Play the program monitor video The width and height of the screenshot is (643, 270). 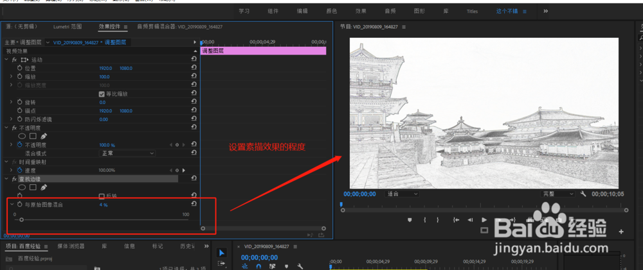pyautogui.click(x=484, y=220)
